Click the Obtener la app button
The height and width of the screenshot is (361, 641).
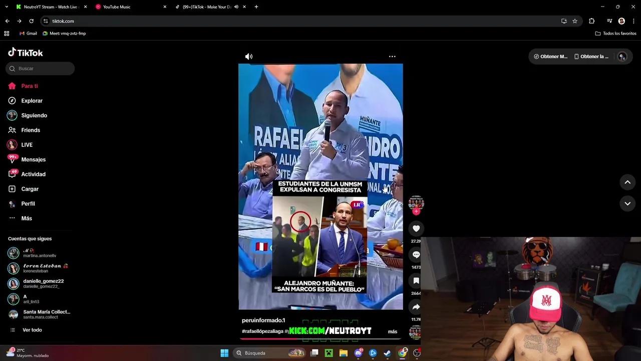pos(591,57)
